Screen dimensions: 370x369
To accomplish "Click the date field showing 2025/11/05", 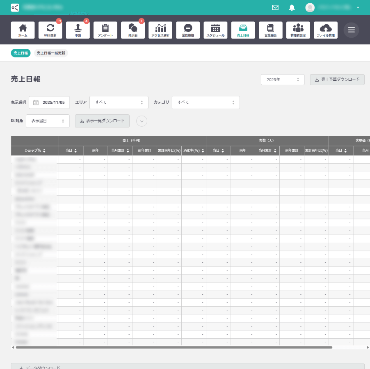I will pos(49,102).
